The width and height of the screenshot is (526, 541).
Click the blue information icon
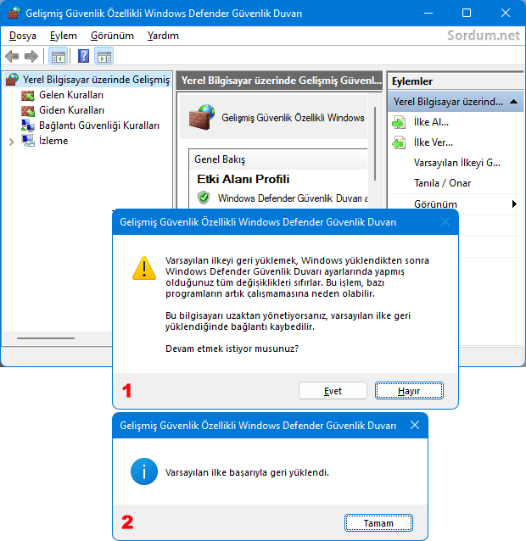[144, 471]
